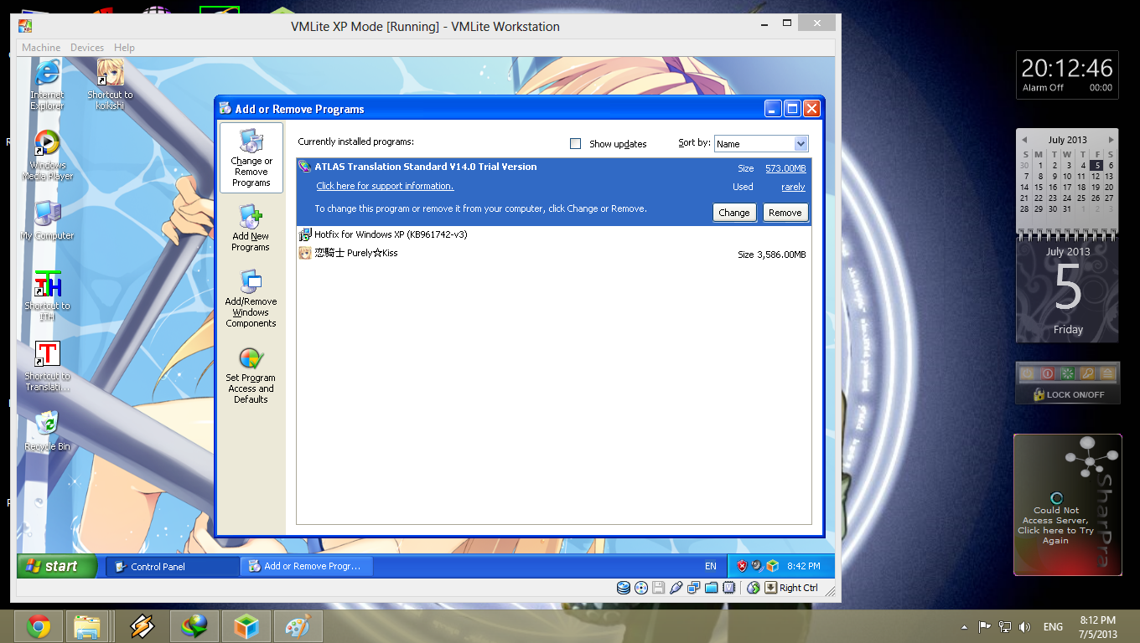
Task: Open Set Program Access and Defaults
Action: click(251, 375)
